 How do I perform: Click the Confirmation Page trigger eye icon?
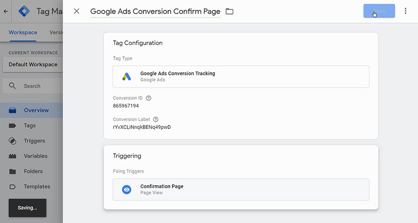[127, 190]
